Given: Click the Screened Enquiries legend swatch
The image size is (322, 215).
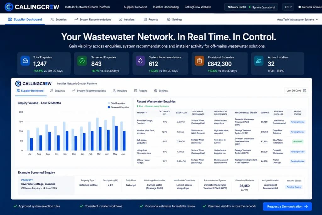Looking at the screenshot, I should (x=109, y=107).
